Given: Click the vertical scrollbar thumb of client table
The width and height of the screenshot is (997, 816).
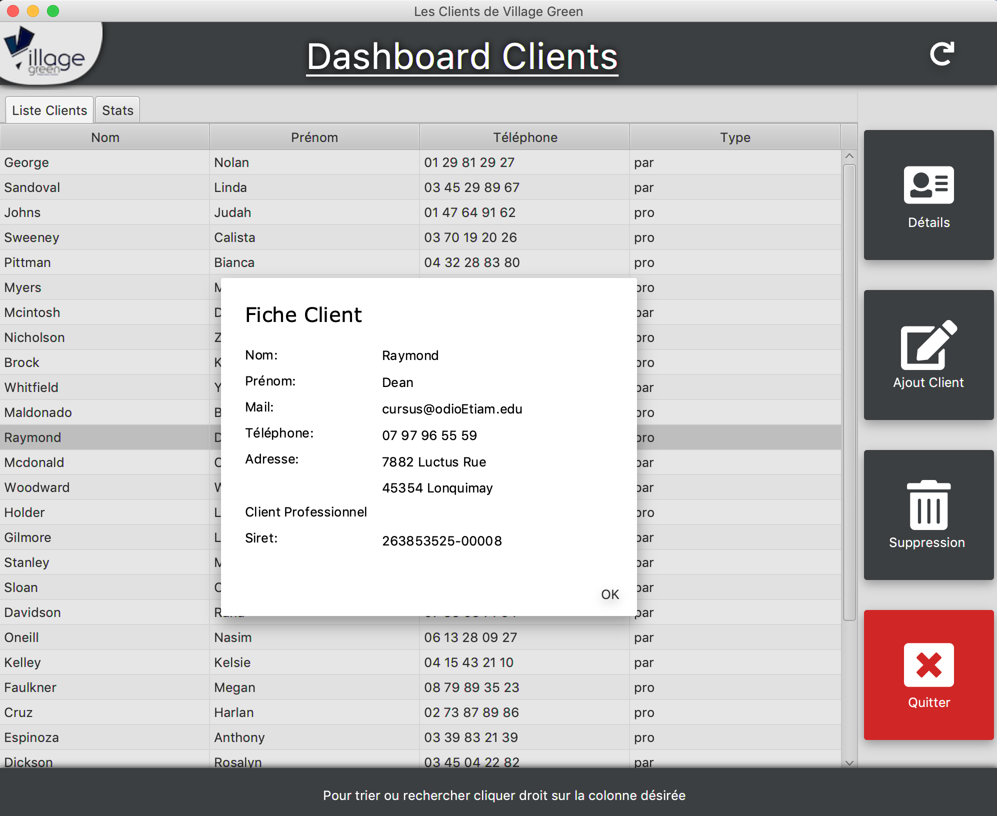Looking at the screenshot, I should (849, 392).
